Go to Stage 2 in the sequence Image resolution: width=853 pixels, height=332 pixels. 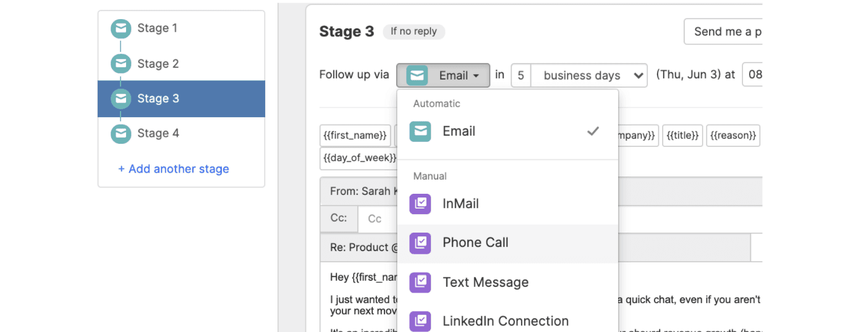click(158, 64)
